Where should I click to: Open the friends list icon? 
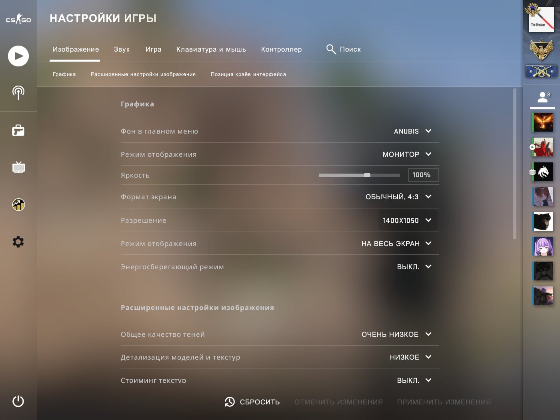pyautogui.click(x=542, y=97)
